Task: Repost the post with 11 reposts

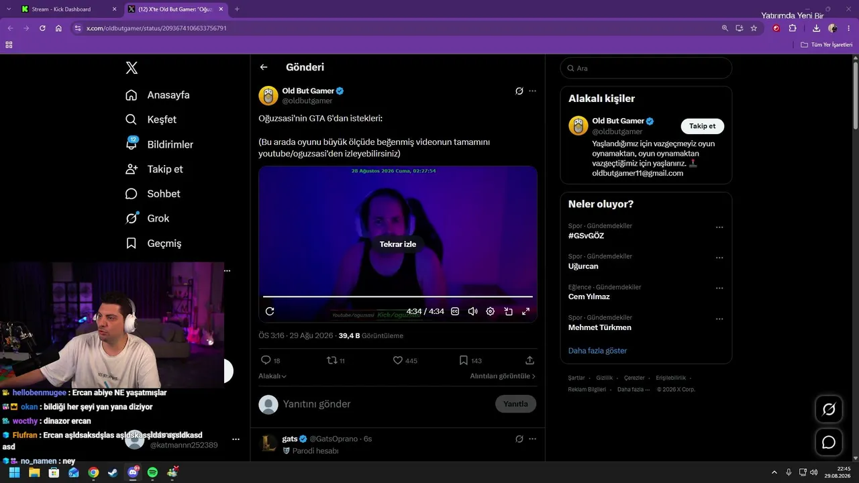Action: [x=336, y=360]
